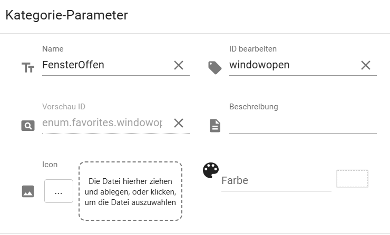The image size is (390, 235).
Task: Clear the Name field with its X
Action: [179, 65]
